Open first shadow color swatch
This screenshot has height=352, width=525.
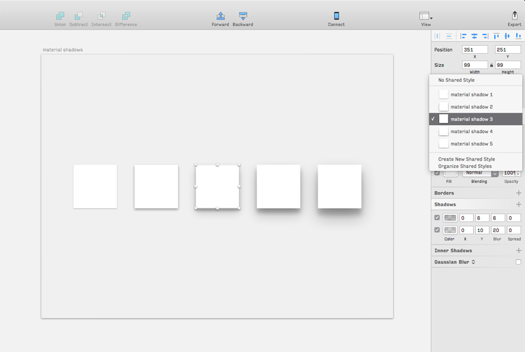click(x=450, y=218)
